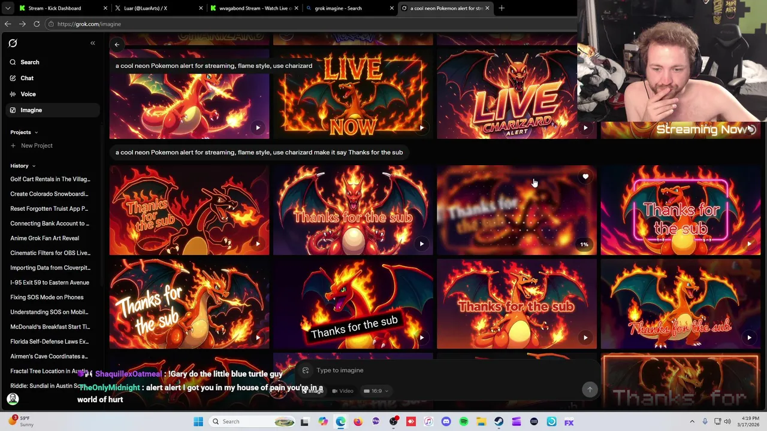Reload the page
The image size is (767, 431).
pos(37,24)
